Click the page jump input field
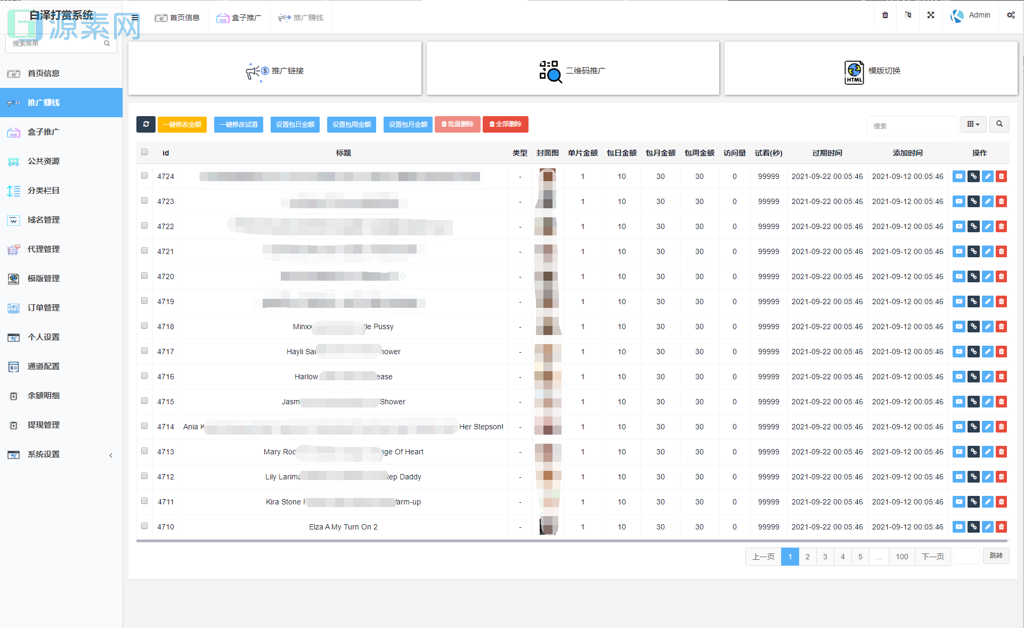 pyautogui.click(x=966, y=556)
